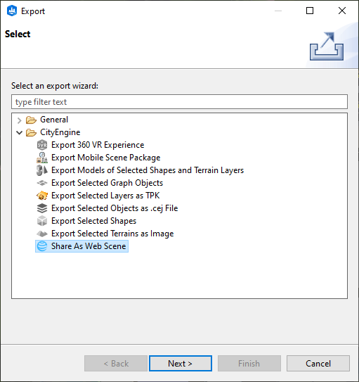Select the CityEngine folder label
The width and height of the screenshot is (359, 382).
click(x=60, y=132)
